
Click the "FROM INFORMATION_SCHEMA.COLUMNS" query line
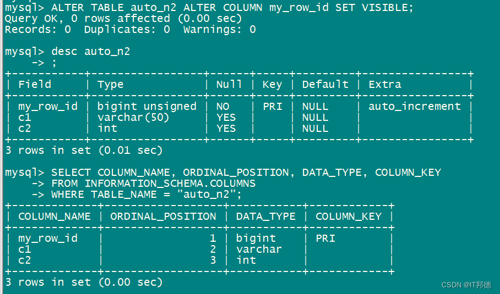click(x=154, y=184)
